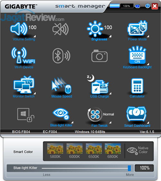Click the More slider label
Image resolution: width=161 pixels, height=181 pixels.
point(130,175)
